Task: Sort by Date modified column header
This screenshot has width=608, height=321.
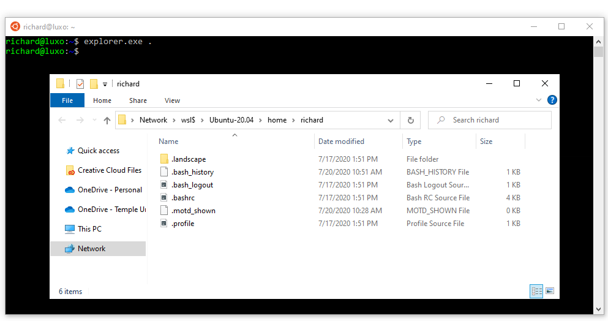Action: (341, 142)
